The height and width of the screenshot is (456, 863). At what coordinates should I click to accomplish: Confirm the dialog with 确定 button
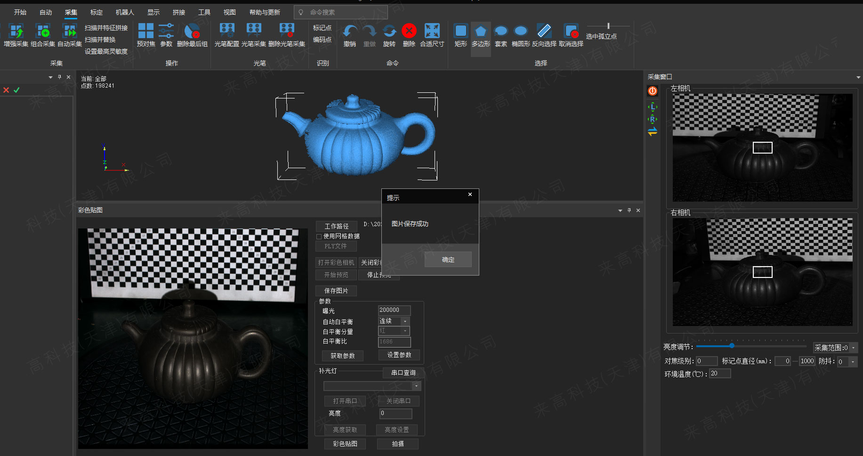448,260
